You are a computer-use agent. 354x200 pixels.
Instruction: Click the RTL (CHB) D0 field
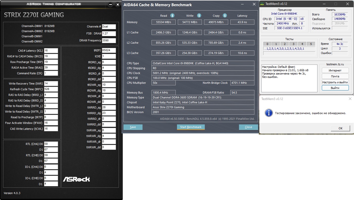[x=51, y=155]
